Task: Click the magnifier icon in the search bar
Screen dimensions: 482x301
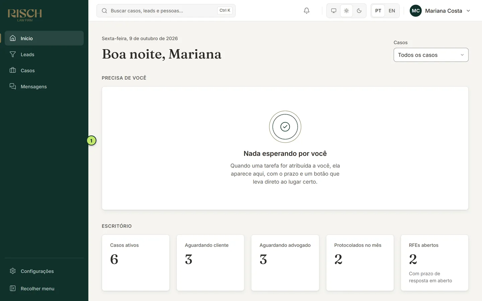Action: point(104,11)
